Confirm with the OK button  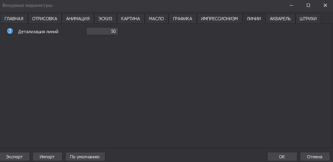click(282, 157)
